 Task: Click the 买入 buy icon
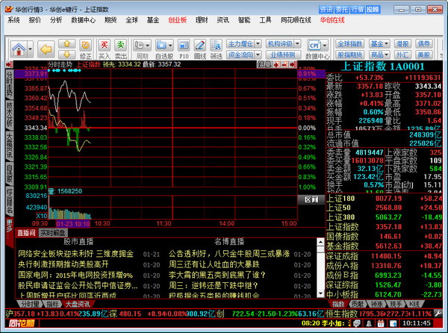point(104,45)
